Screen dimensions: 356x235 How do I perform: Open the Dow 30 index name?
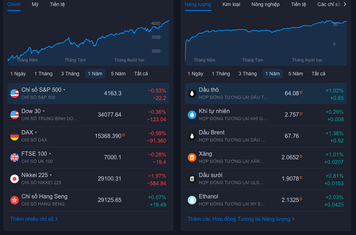[31, 111]
